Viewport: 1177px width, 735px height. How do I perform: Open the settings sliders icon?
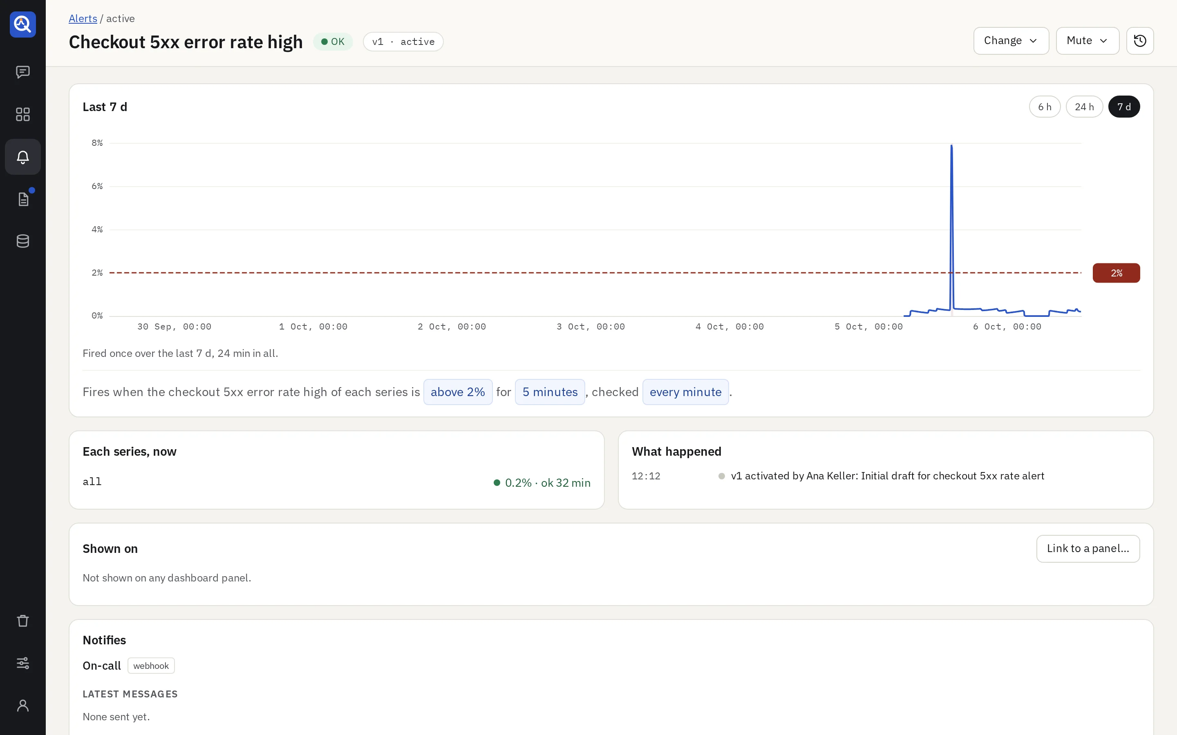23,663
